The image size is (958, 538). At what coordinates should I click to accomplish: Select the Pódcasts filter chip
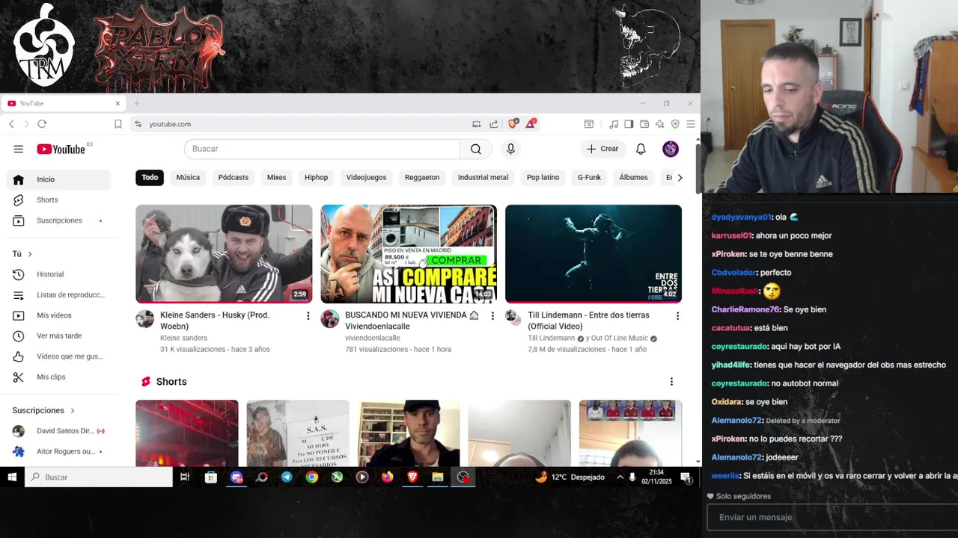point(234,177)
